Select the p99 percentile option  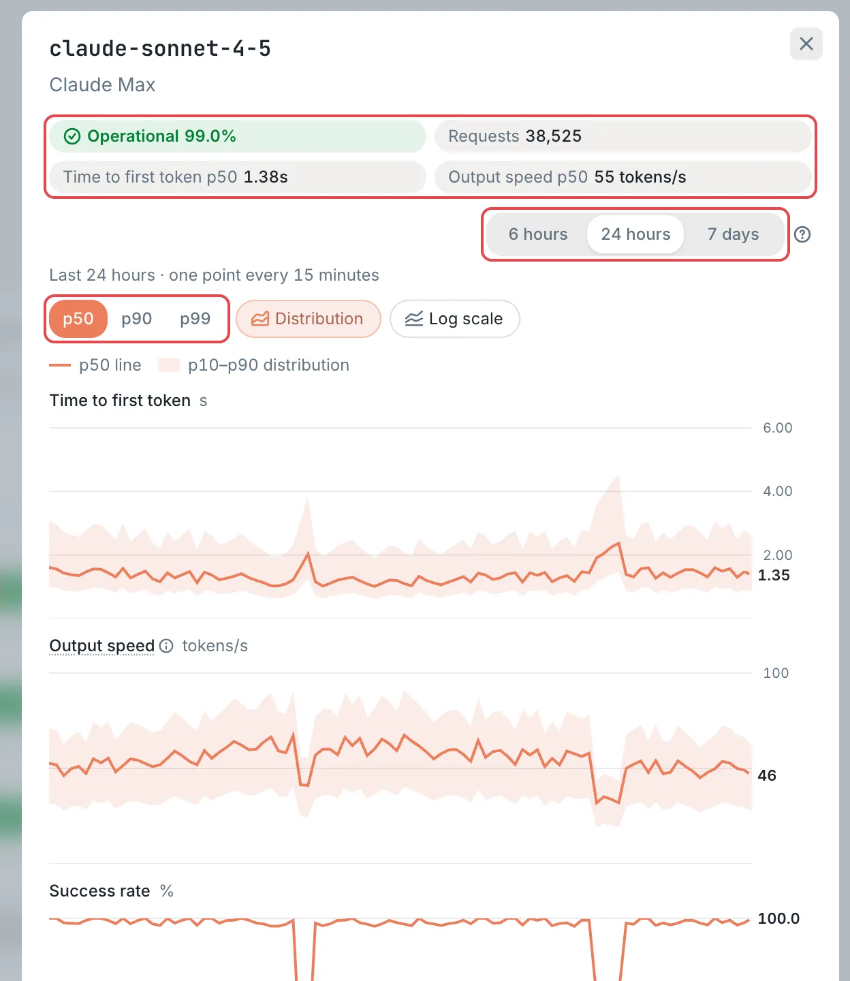pos(195,319)
